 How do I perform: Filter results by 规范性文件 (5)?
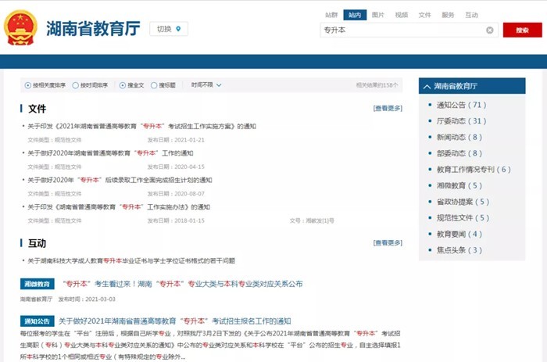click(x=463, y=218)
